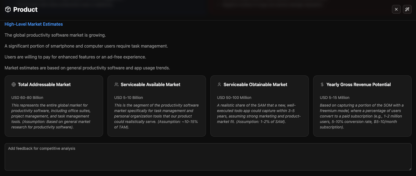Screen dimensions: 416x176
Task: Click the USD 5-15 Million revenue figure
Action: pos(334,98)
